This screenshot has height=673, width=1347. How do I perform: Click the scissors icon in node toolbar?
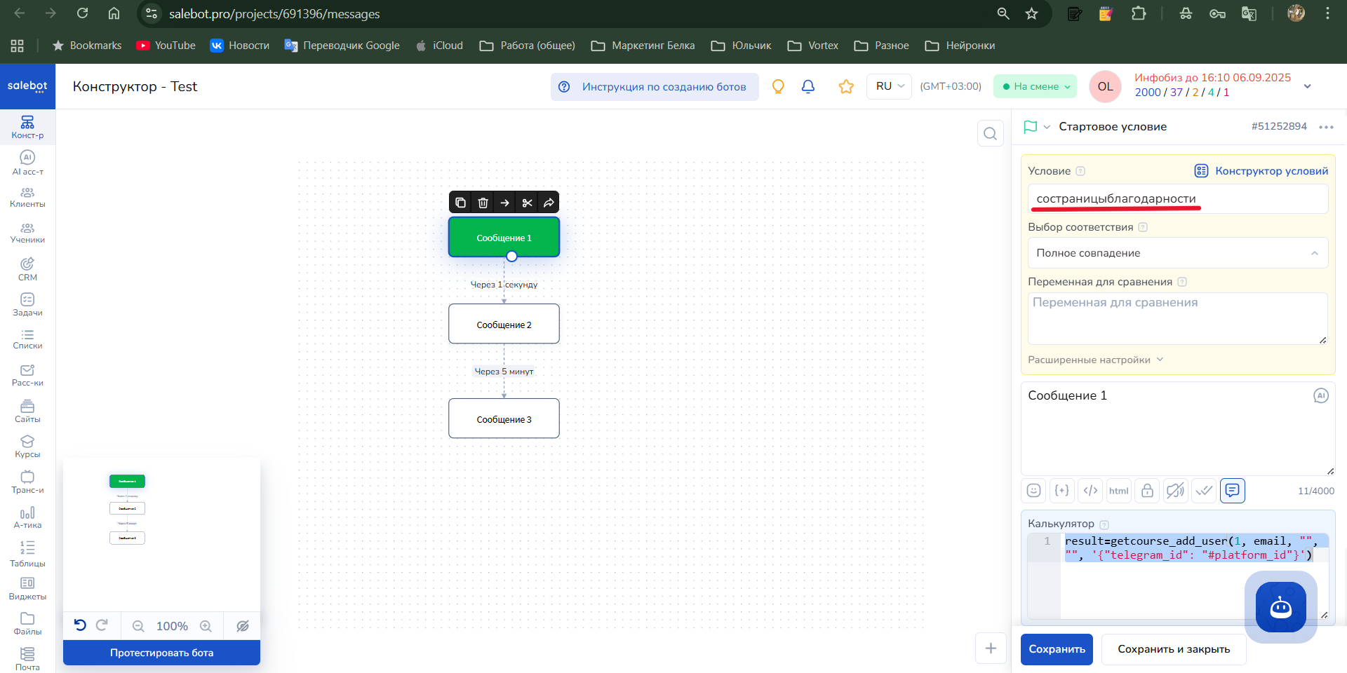(527, 203)
